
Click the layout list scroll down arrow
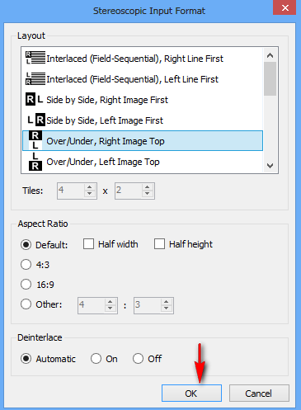(270, 166)
